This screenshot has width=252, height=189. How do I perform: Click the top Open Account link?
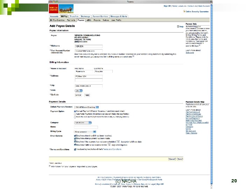pyautogui.click(x=204, y=6)
